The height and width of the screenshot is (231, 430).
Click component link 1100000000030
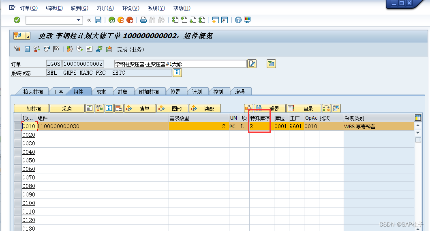(58, 126)
